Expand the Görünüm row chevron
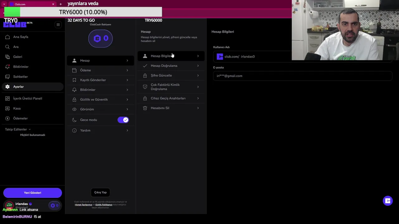This screenshot has height=224, width=399. tap(127, 109)
